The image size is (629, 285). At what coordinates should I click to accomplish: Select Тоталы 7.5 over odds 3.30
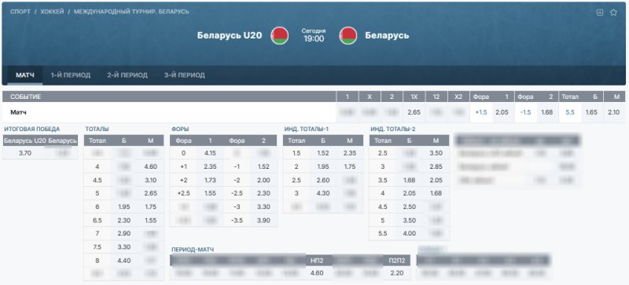pos(123,247)
